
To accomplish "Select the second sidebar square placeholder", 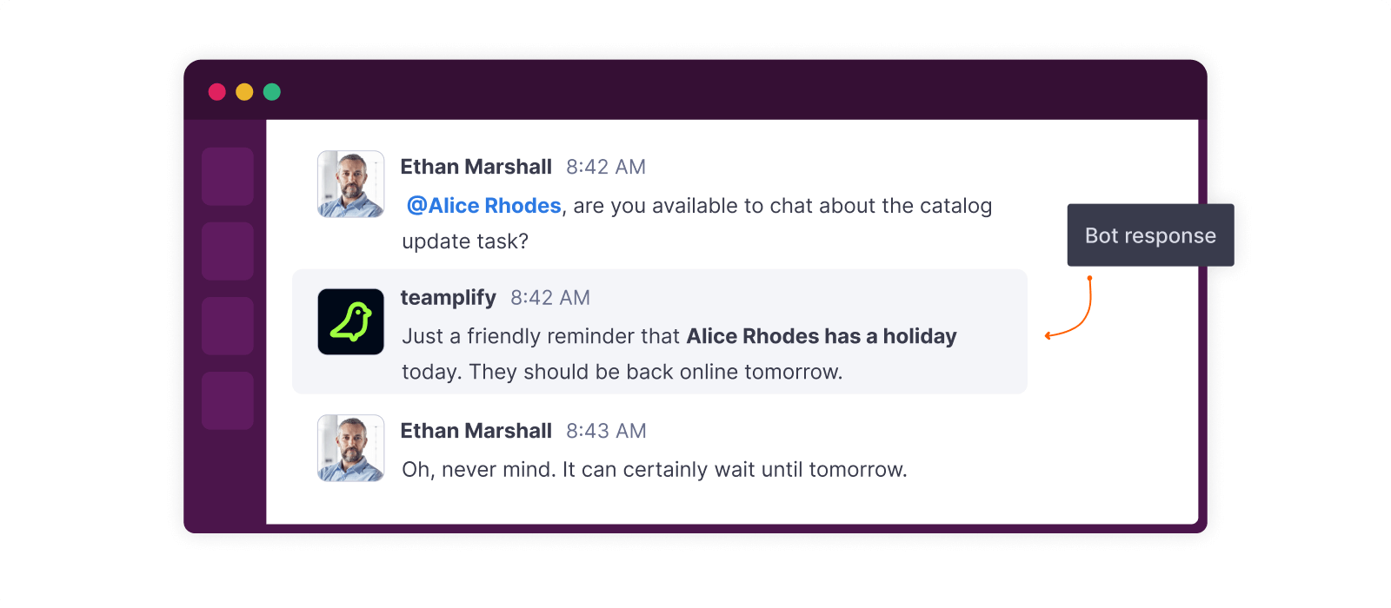I will [228, 251].
